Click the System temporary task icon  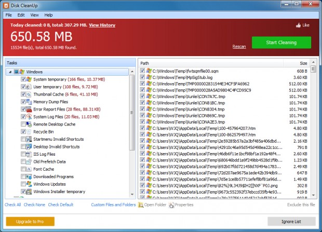click(x=29, y=79)
